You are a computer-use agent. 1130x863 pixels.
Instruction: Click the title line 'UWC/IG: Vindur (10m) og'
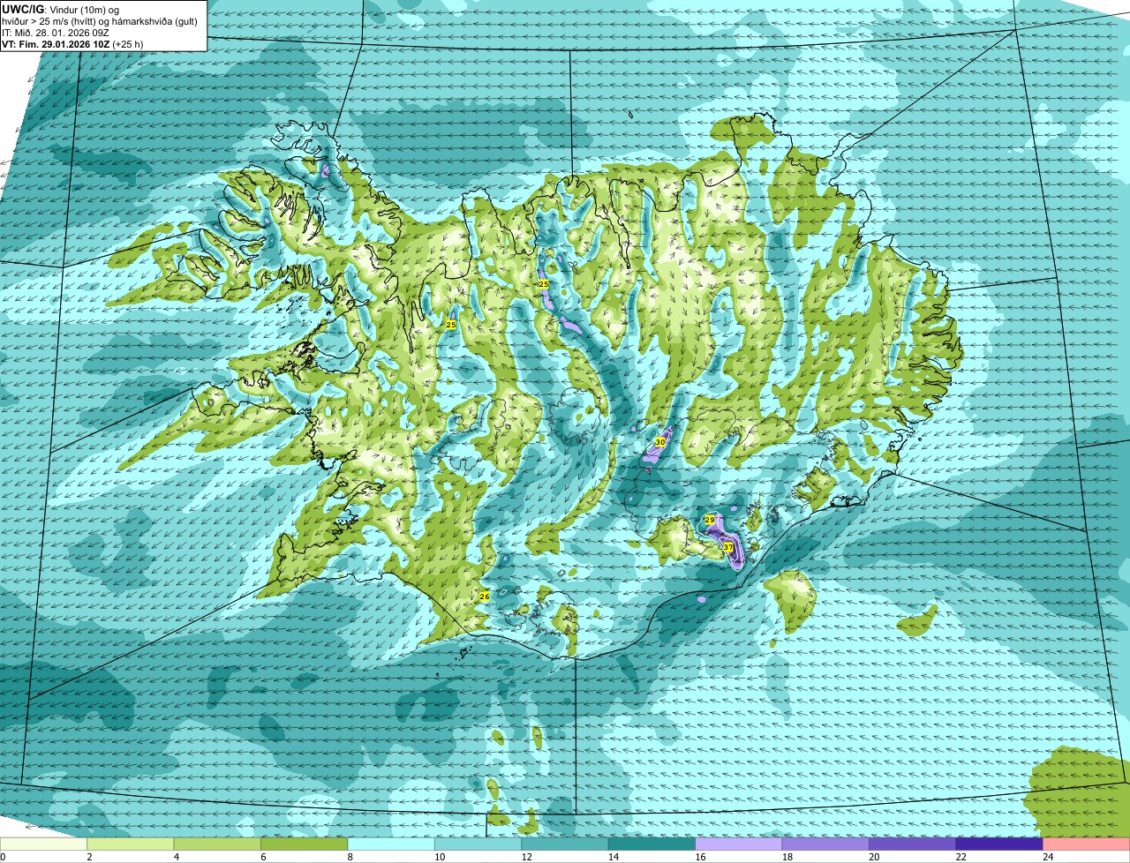[x=61, y=9]
